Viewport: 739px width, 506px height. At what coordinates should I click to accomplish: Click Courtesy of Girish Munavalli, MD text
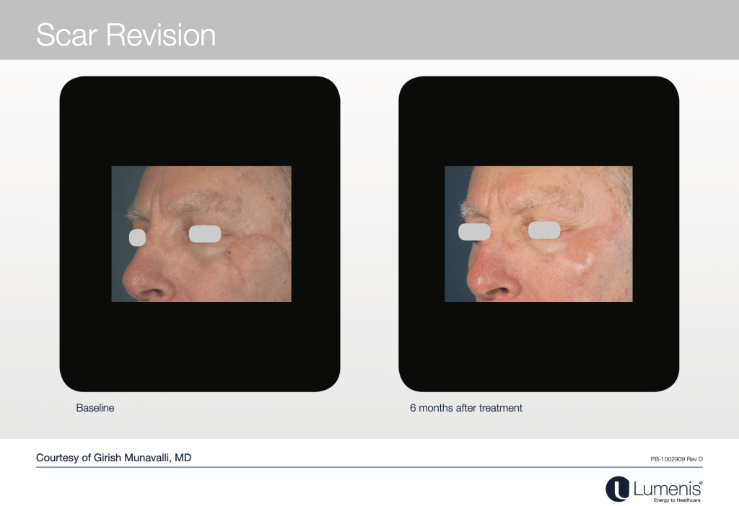tap(113, 458)
